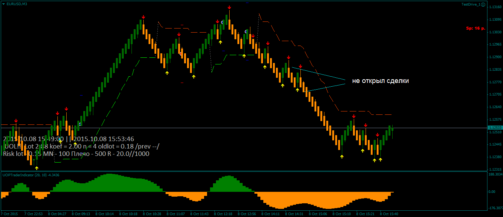Click indicator scale value 188.3034
The width and height of the screenshot is (503, 217).
pos(495,174)
